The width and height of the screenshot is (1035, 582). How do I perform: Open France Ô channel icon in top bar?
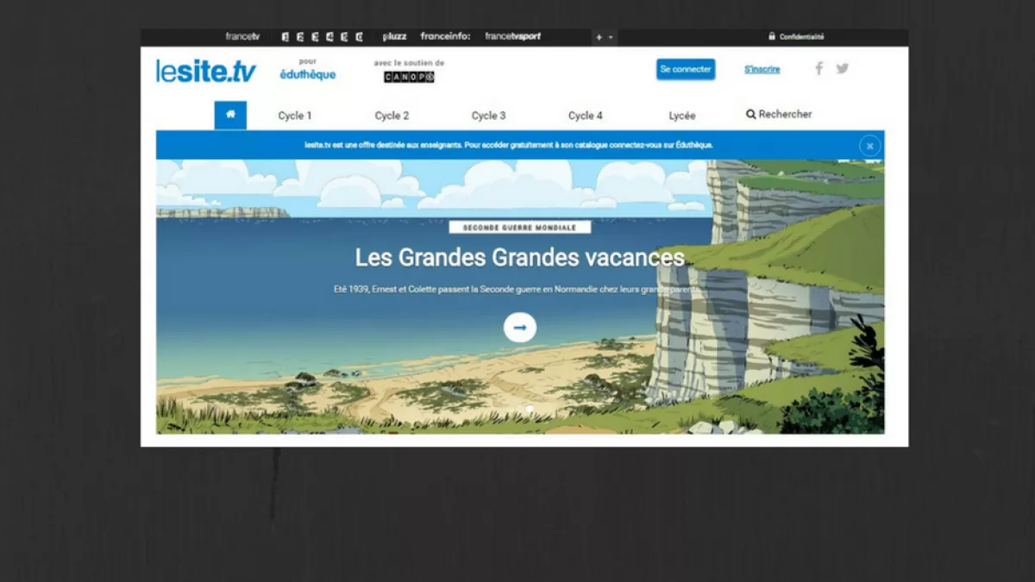[359, 37]
